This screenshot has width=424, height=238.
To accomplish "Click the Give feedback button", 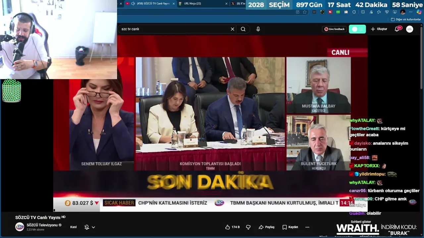I will [335, 29].
